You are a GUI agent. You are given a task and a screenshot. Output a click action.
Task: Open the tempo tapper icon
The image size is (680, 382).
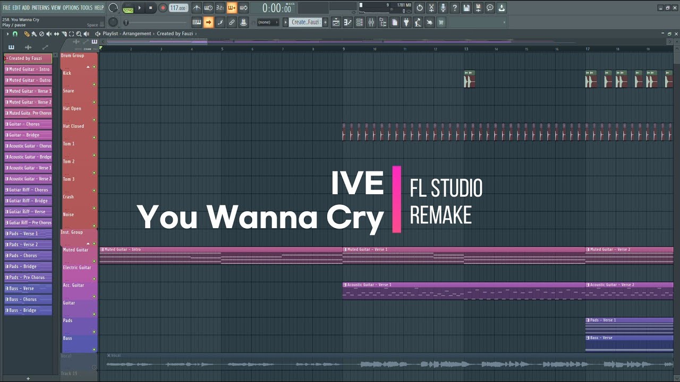coord(418,22)
